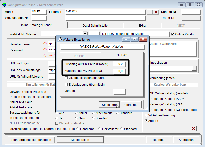Click Marke field containing N4EIO
Viewport: 205px width, 147px height.
[39, 11]
